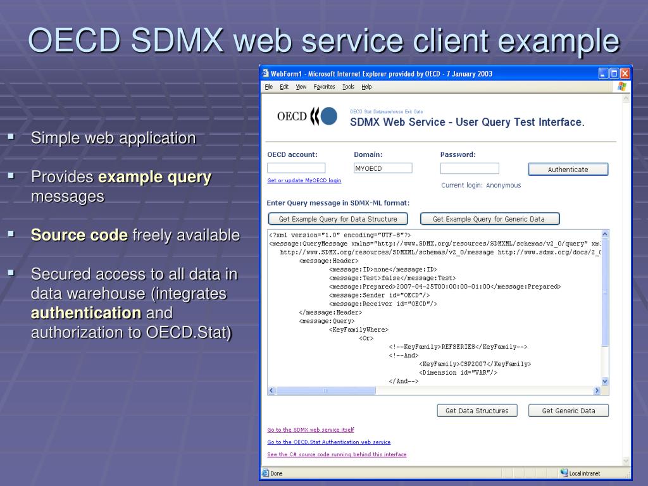Click the Internet Explorer page icon in title bar
The height and width of the screenshot is (486, 648).
click(265, 73)
